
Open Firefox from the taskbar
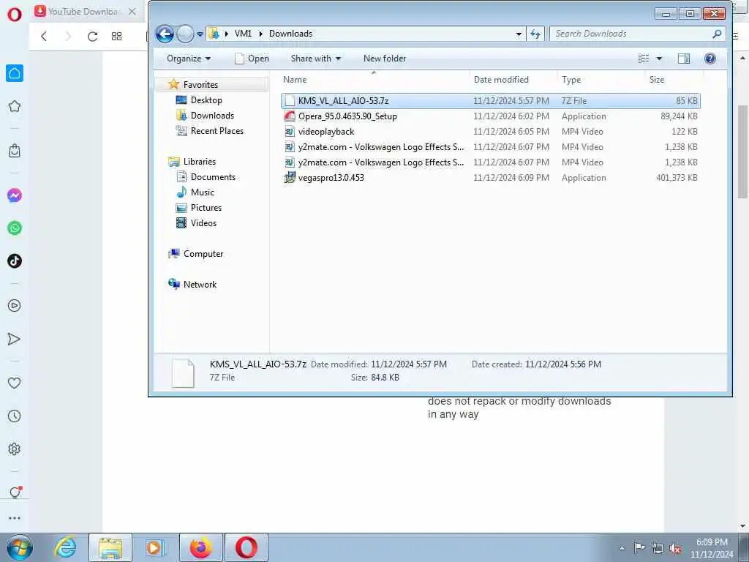click(201, 547)
